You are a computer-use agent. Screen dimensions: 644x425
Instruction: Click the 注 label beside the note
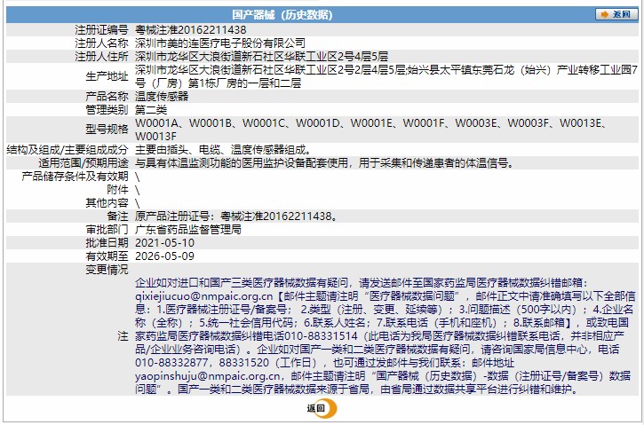point(123,336)
